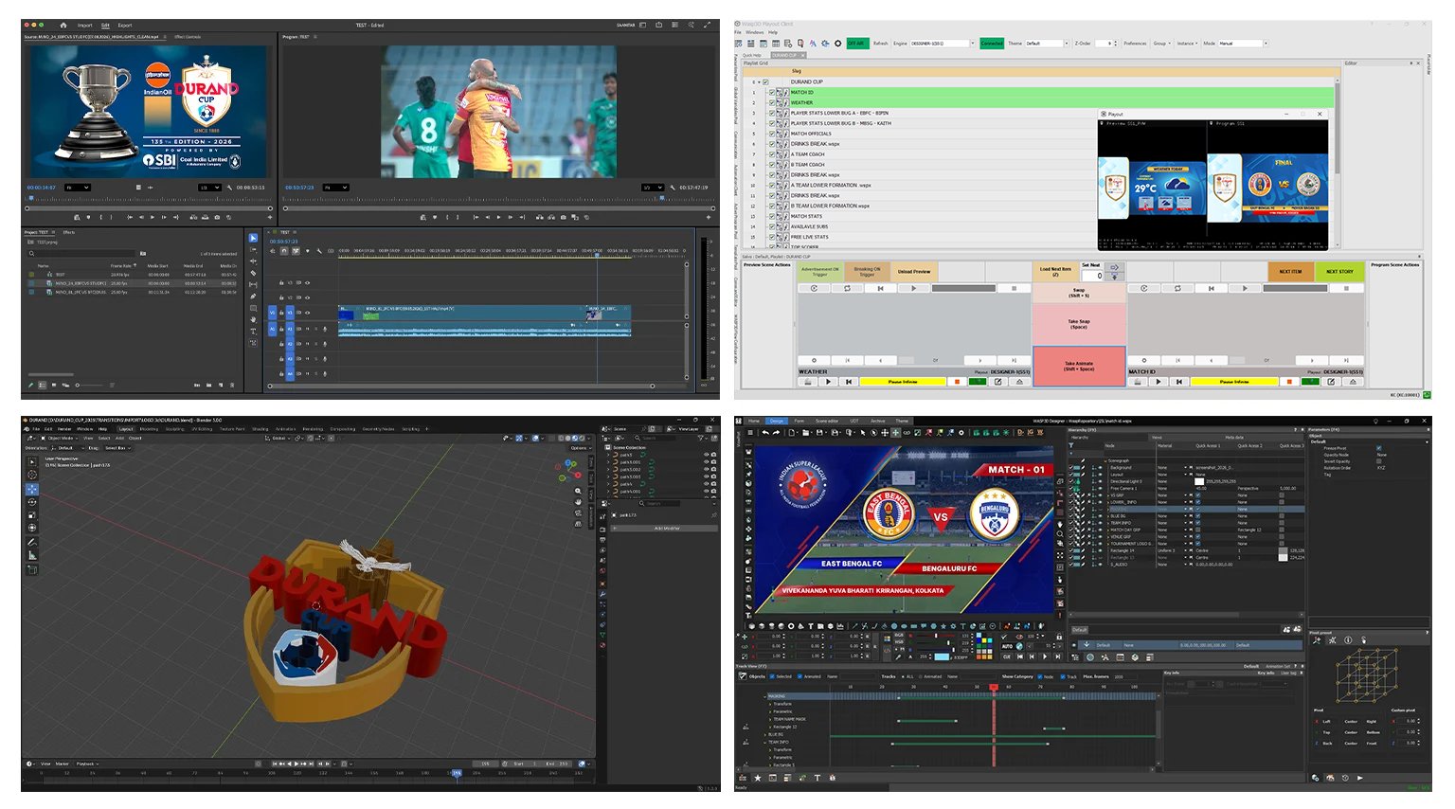The height and width of the screenshot is (809, 1455).
Task: Toggle the camera view icon in Blender viewport
Action: pos(578,512)
